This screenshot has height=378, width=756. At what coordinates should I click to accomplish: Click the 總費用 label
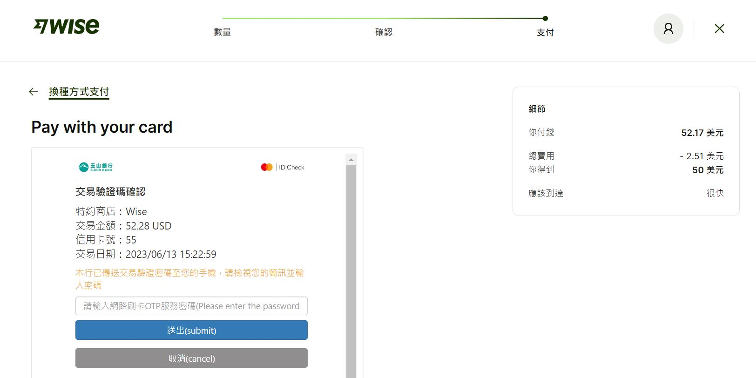[x=541, y=156]
